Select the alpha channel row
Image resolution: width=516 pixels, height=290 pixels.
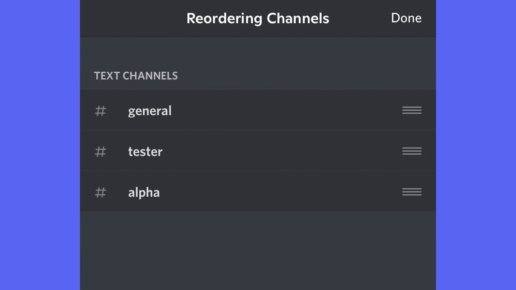[x=258, y=192]
